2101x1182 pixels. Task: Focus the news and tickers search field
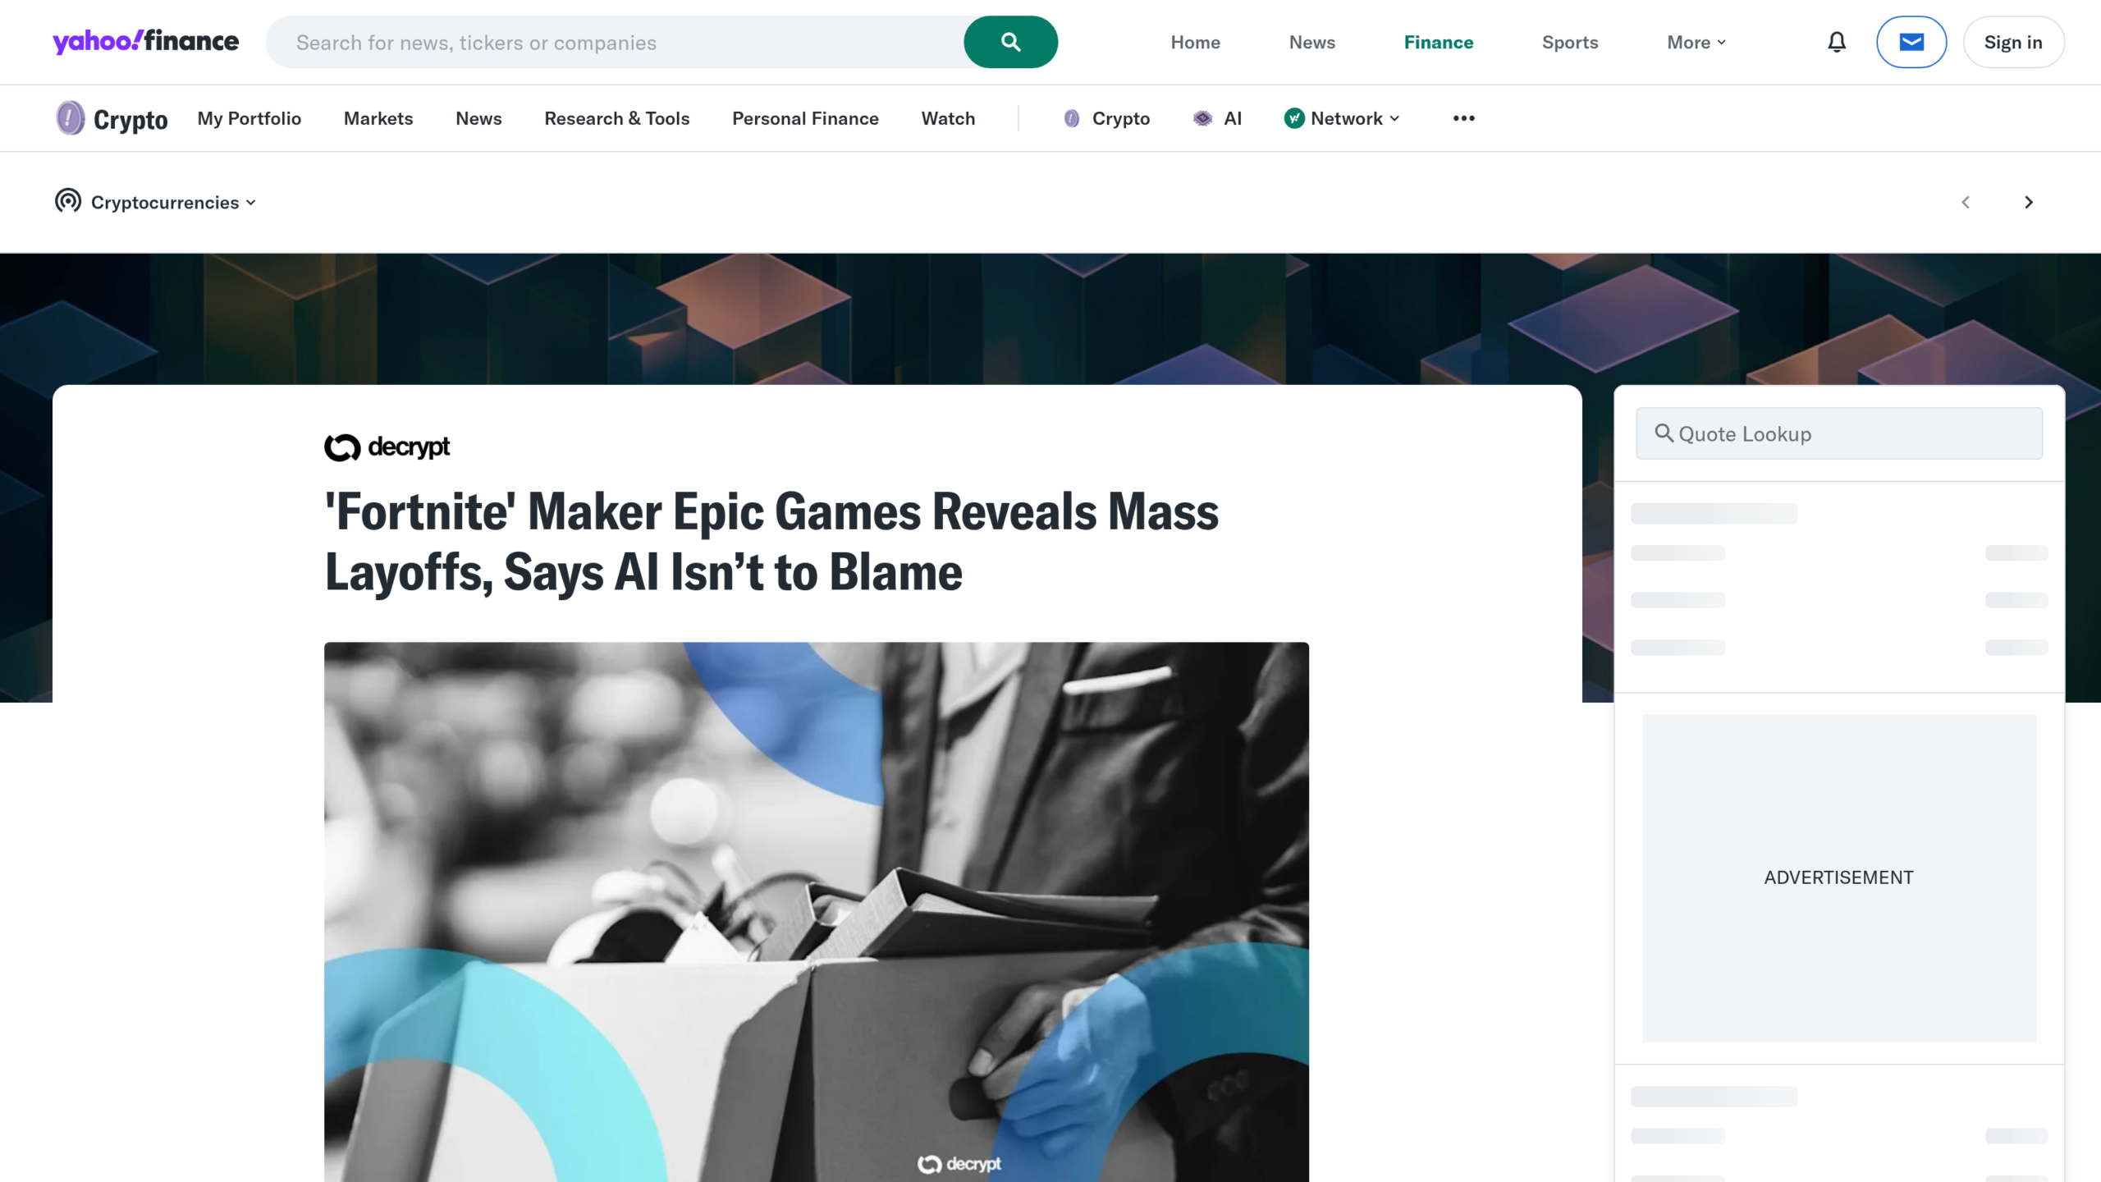614,42
